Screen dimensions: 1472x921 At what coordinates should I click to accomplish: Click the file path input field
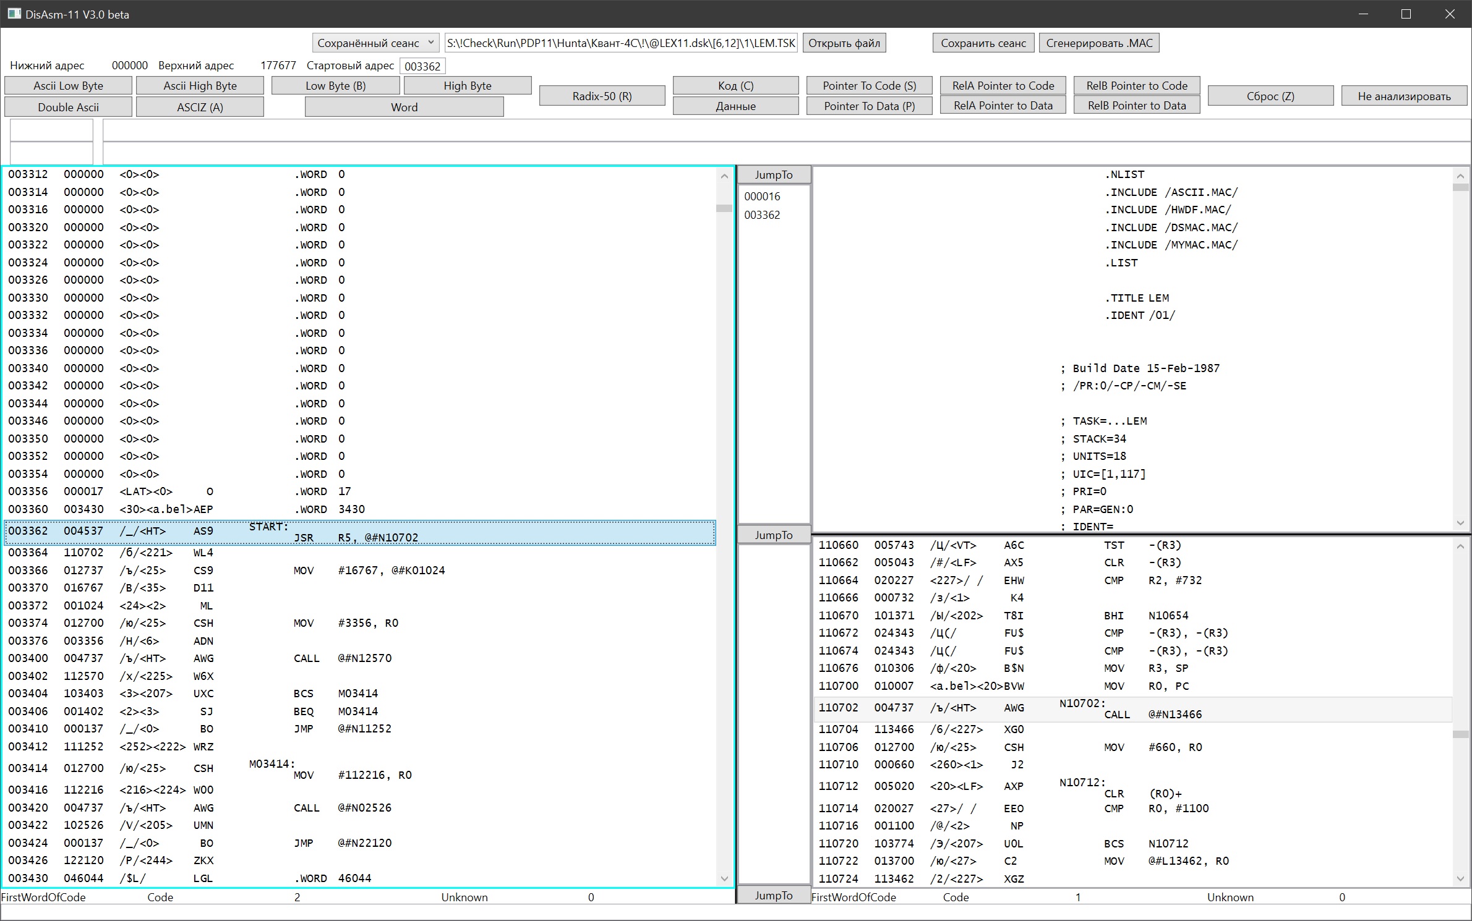[x=621, y=43]
